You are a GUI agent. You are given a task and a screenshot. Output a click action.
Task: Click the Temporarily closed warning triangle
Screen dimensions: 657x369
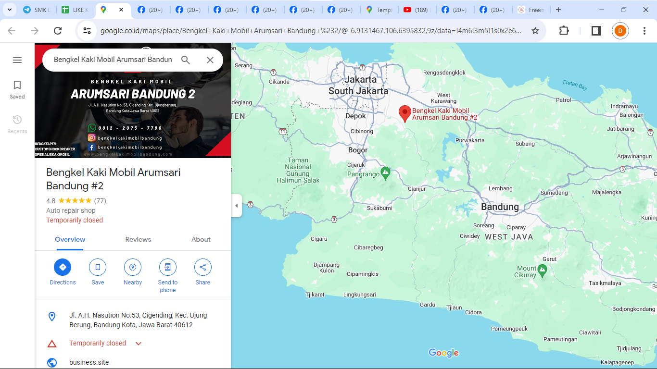coord(52,344)
